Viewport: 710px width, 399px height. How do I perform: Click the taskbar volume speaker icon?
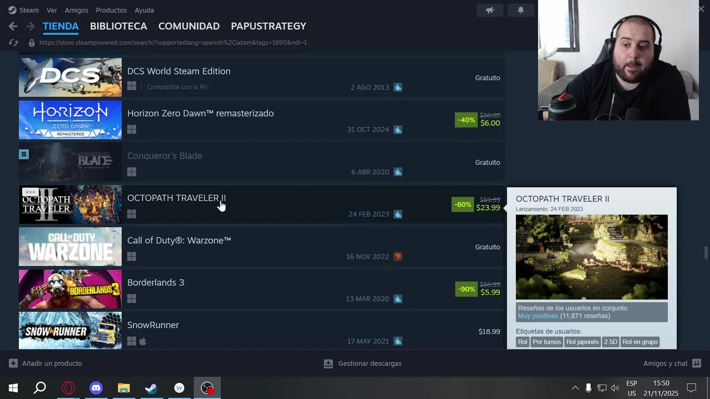click(615, 388)
